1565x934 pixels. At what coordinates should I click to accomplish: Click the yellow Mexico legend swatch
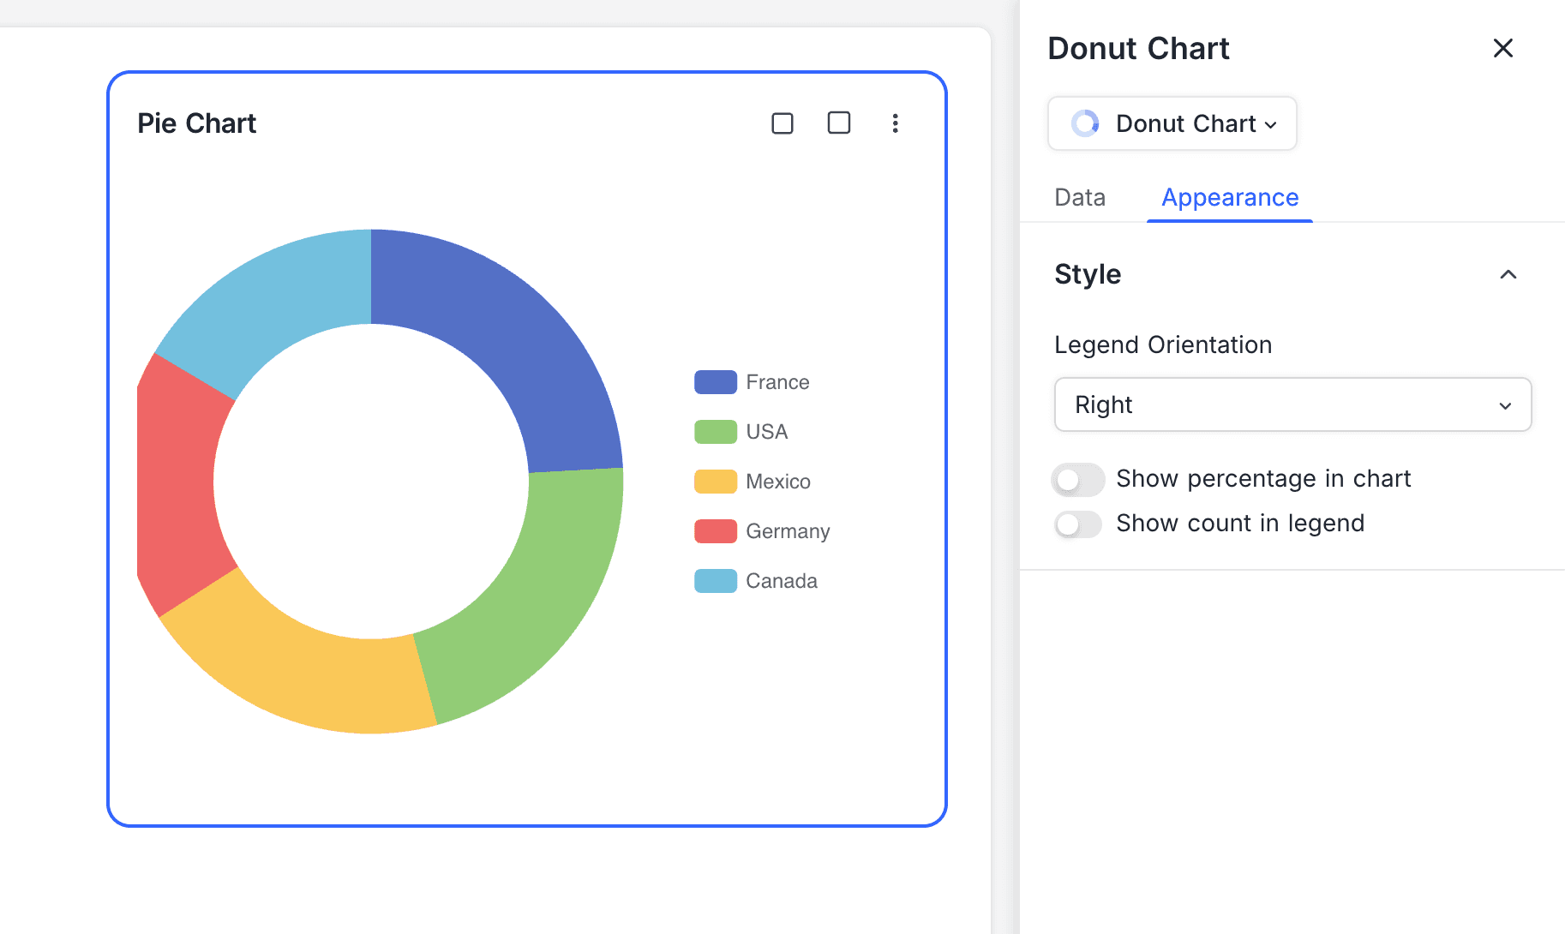(x=715, y=482)
